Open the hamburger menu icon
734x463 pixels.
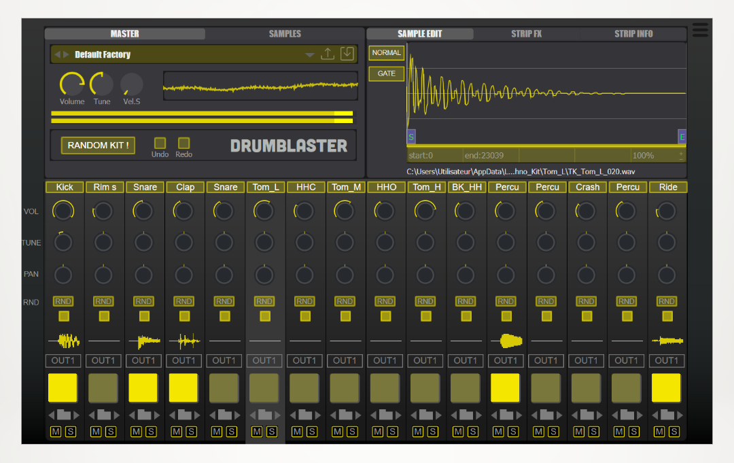[x=700, y=30]
